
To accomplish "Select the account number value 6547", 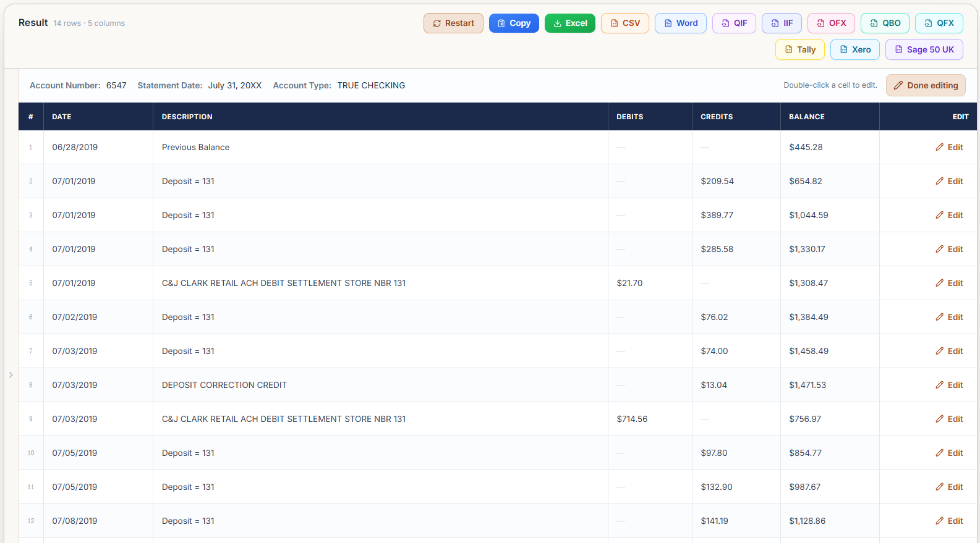I will pyautogui.click(x=116, y=86).
